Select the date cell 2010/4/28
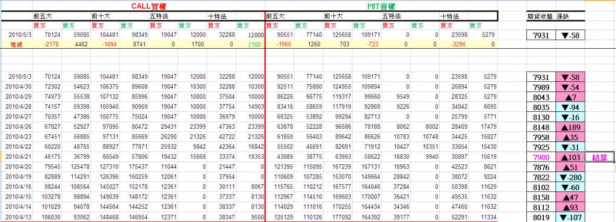This screenshot has height=222, width=616. click(17, 107)
